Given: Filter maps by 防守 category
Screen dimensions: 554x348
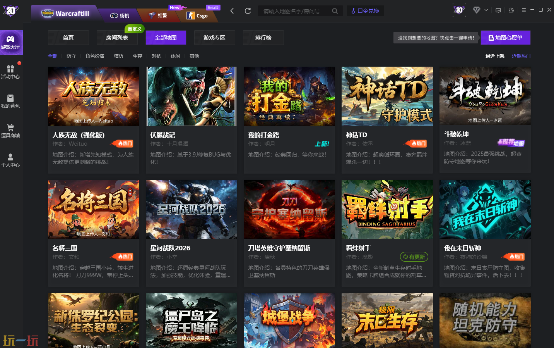Looking at the screenshot, I should [x=71, y=56].
